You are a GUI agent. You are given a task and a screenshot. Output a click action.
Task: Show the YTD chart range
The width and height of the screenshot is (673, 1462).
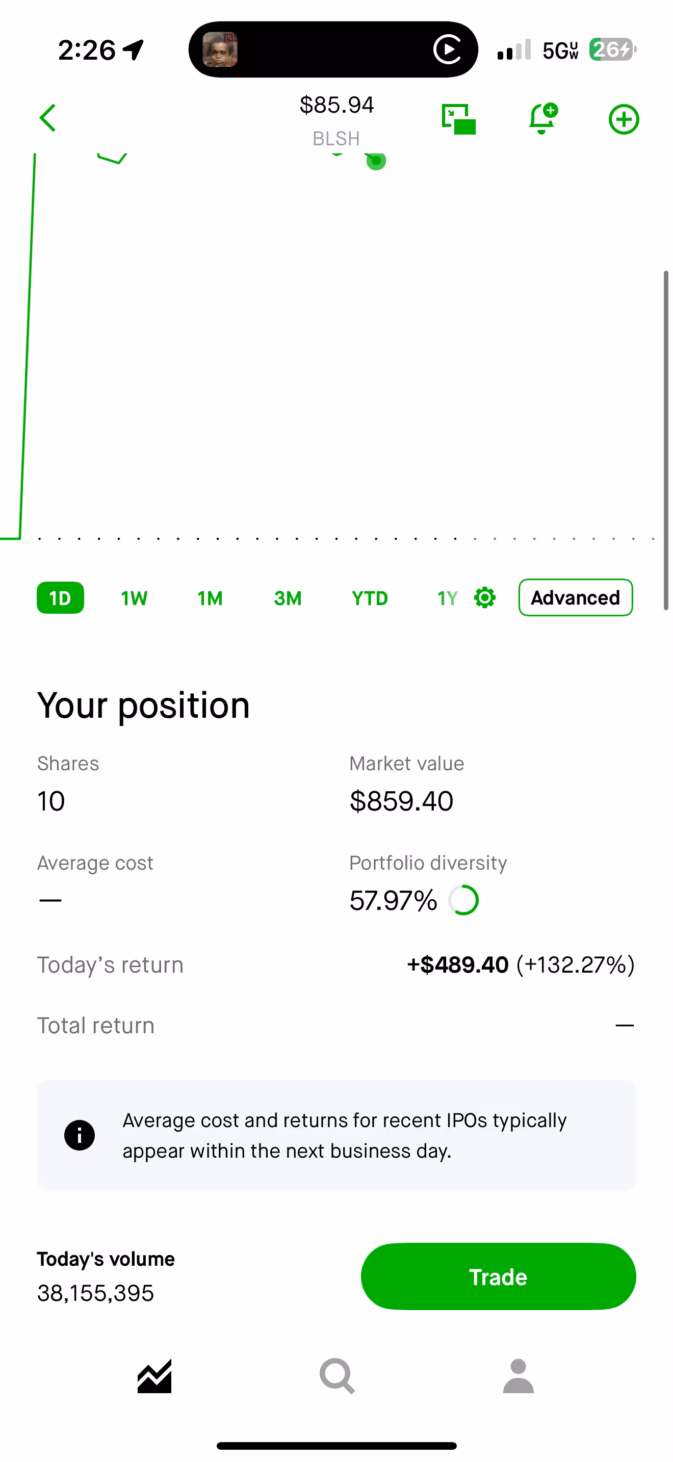coord(370,598)
